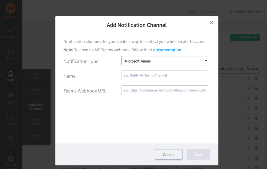The width and height of the screenshot is (267, 169).
Task: Delete the first channel with its trash icon
Action: click(256, 78)
